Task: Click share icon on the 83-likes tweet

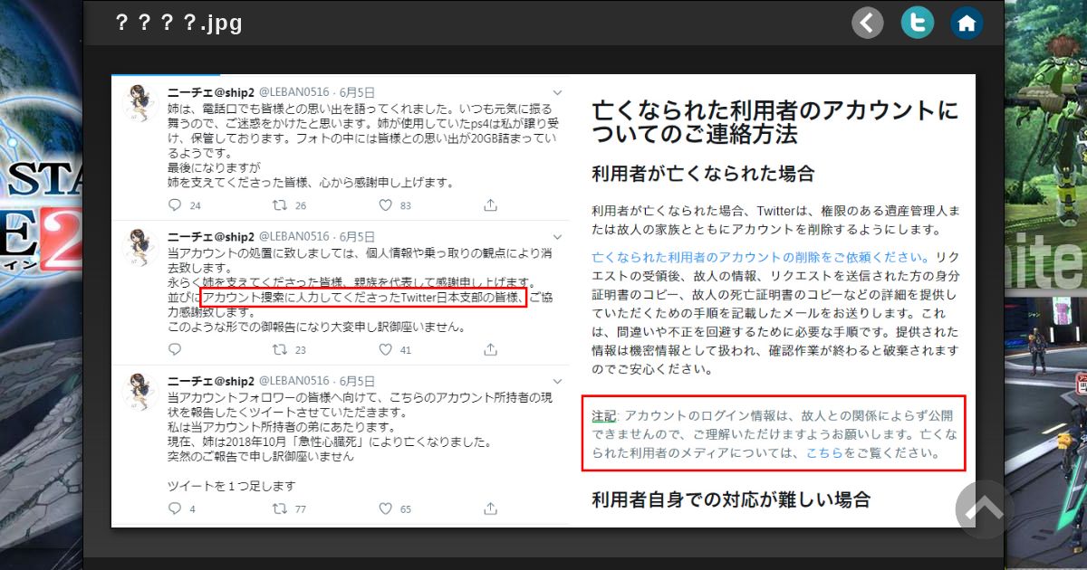Action: tap(490, 204)
